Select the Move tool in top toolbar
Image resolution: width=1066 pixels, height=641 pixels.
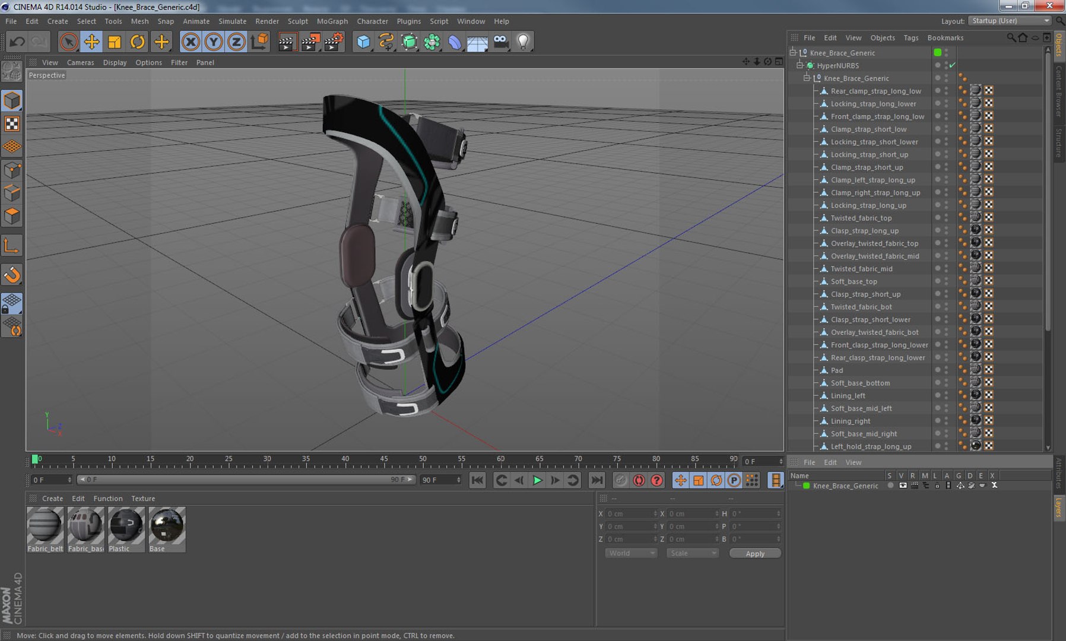pyautogui.click(x=91, y=42)
